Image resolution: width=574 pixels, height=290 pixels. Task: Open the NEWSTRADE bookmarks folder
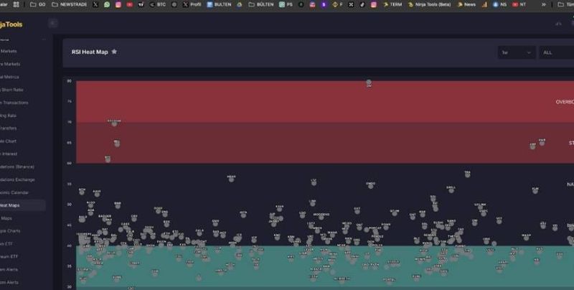tap(69, 4)
